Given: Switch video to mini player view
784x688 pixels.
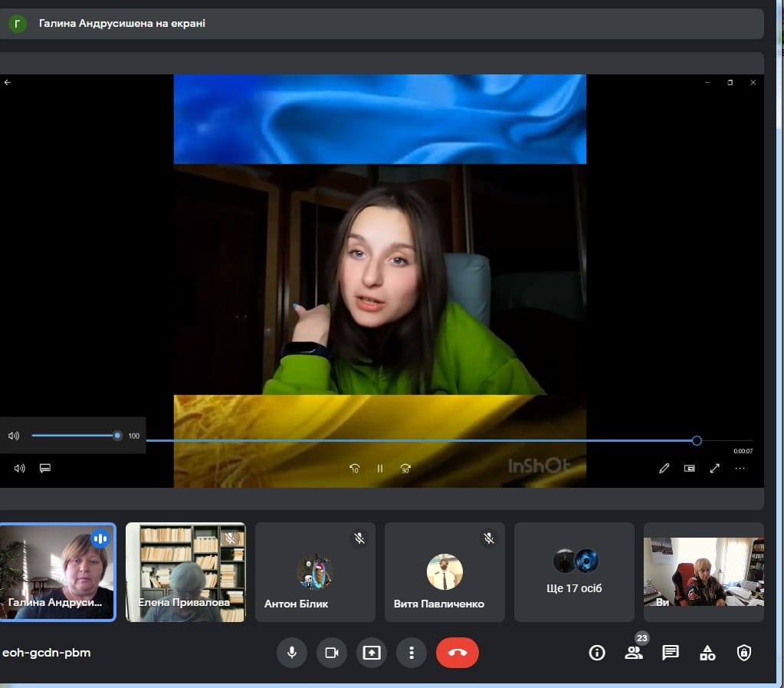Looking at the screenshot, I should coord(690,469).
